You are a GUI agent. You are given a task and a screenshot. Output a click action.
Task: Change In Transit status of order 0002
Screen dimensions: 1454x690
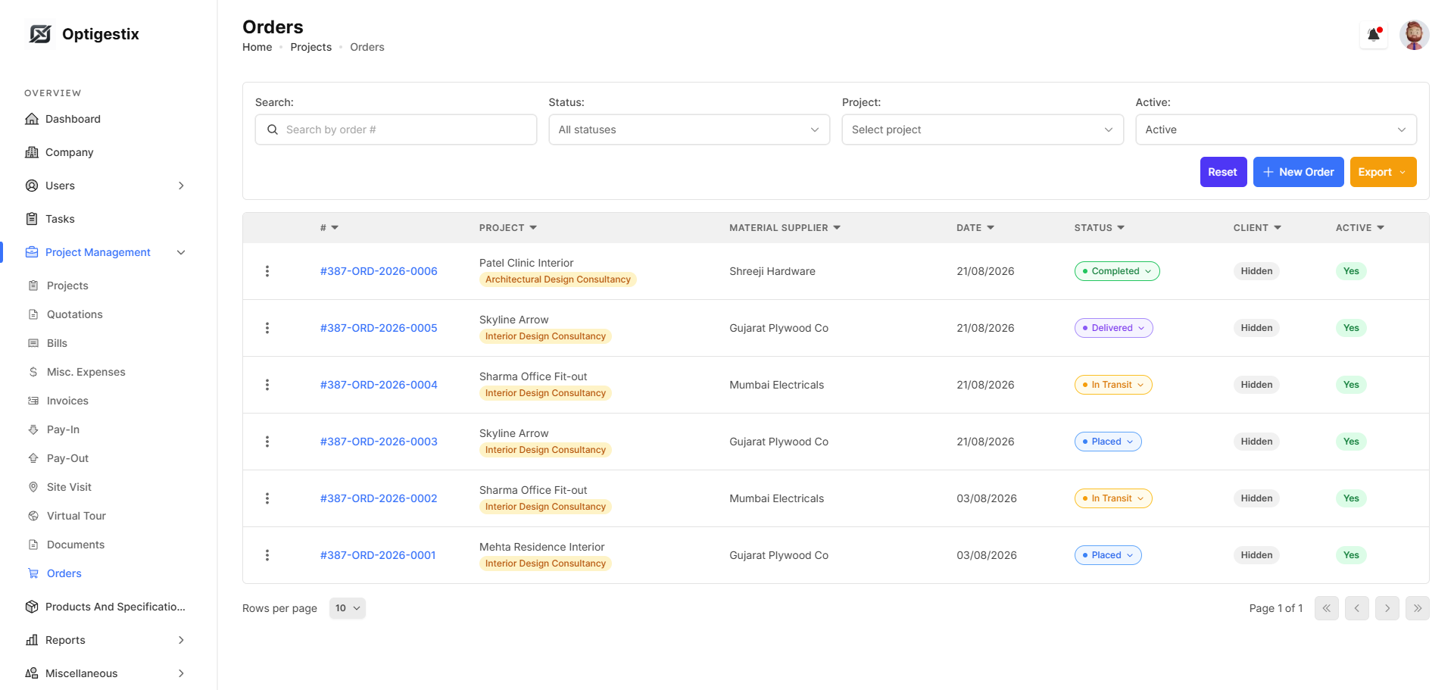pos(1113,498)
